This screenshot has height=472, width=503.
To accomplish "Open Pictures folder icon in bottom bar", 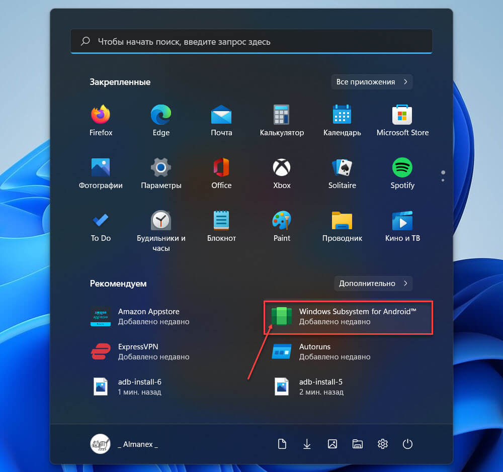I will (332, 444).
